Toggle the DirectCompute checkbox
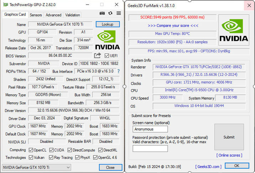Image resolution: width=255 pixels, height=173 pixels. tap(70, 150)
